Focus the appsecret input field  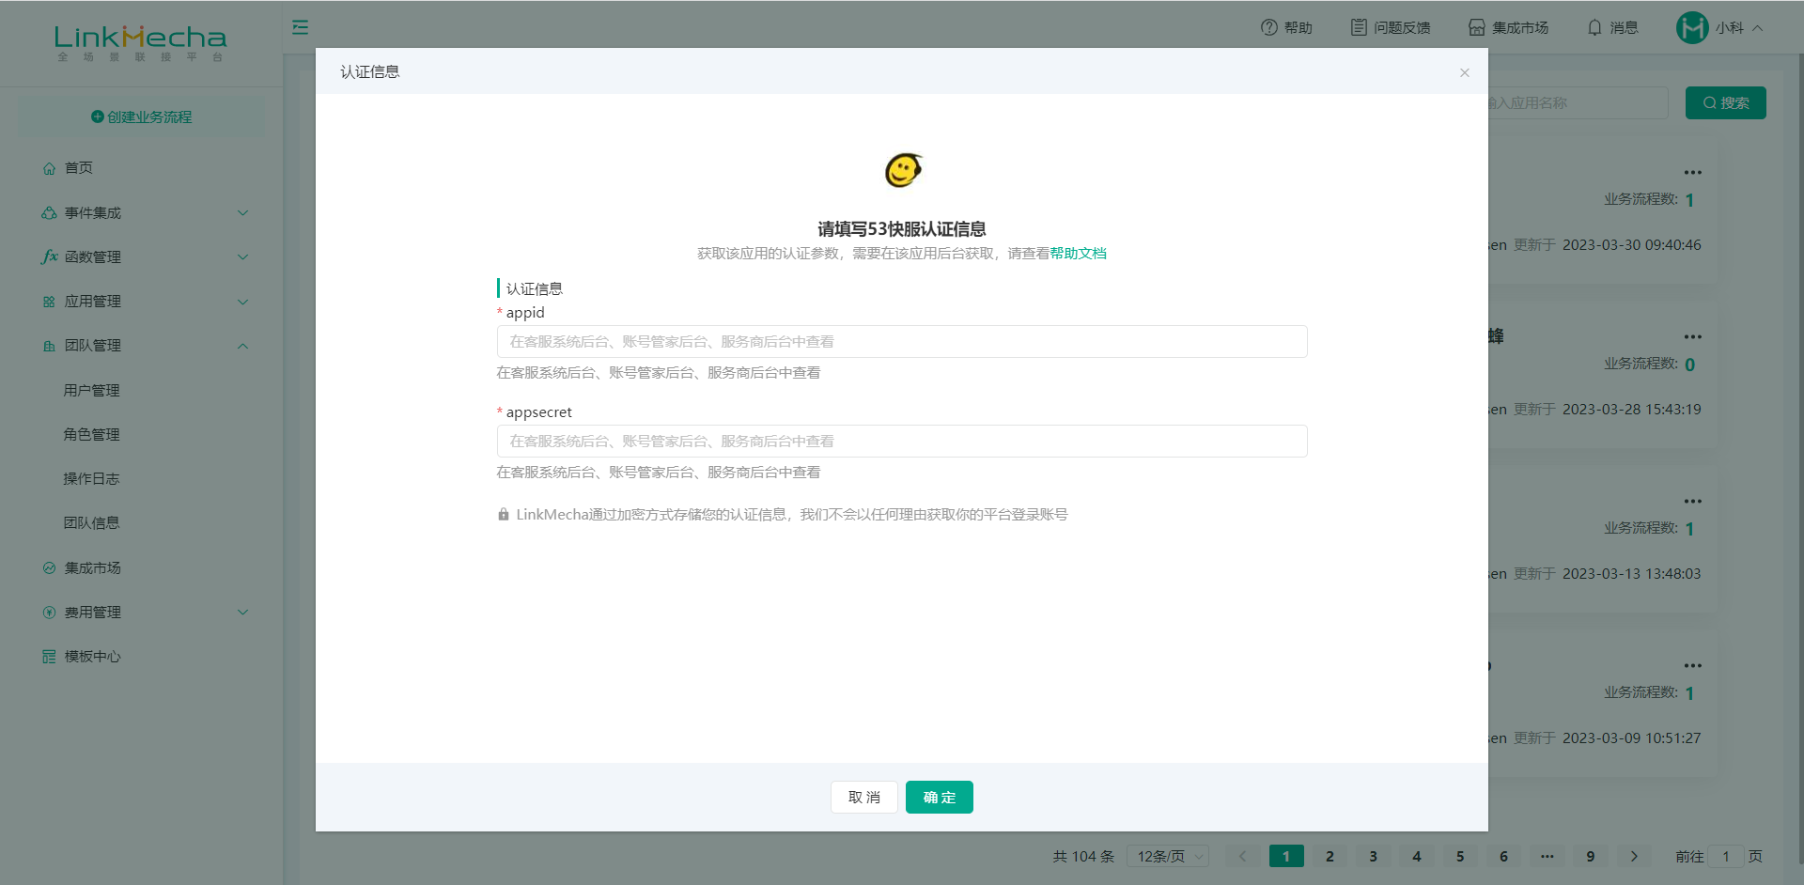(x=902, y=442)
